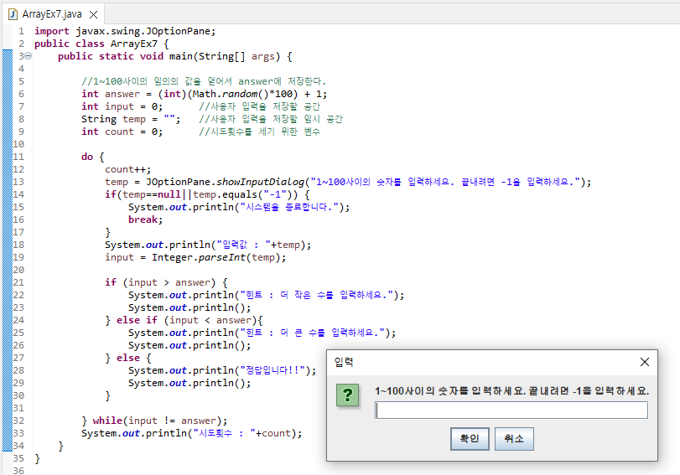This screenshot has height=475, width=680.
Task: Click the 'int answer' declaration line
Action: [204, 94]
